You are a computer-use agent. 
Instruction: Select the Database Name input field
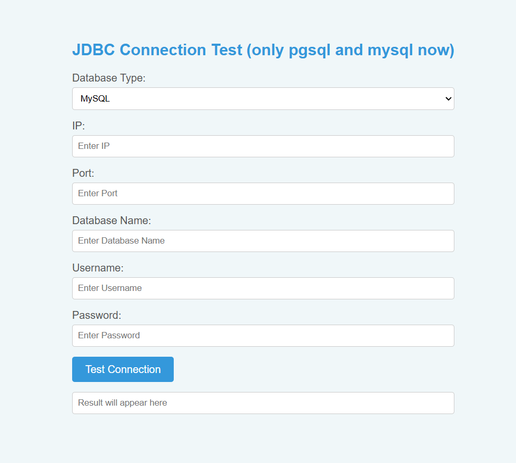click(263, 241)
